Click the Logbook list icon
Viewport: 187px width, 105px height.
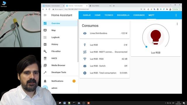click(x=45, y=37)
